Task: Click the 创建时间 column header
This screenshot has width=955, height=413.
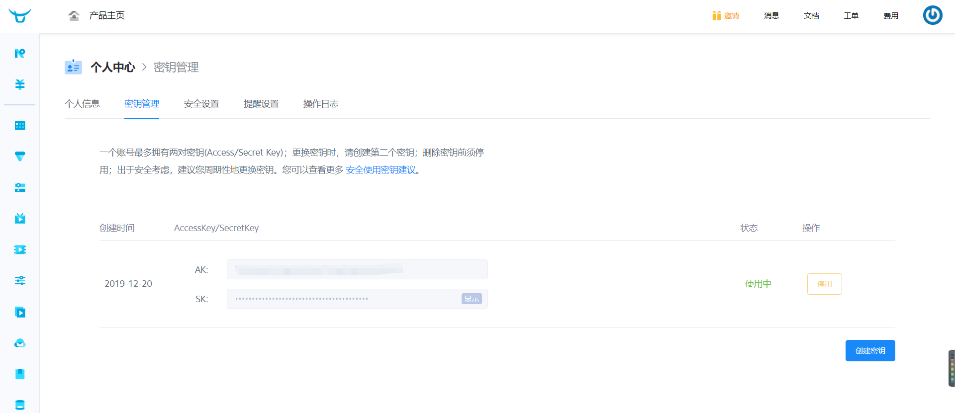Action: pos(117,228)
